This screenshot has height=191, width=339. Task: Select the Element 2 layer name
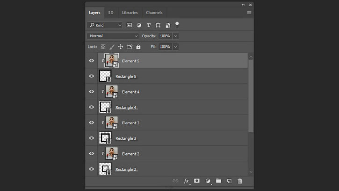pyautogui.click(x=130, y=154)
